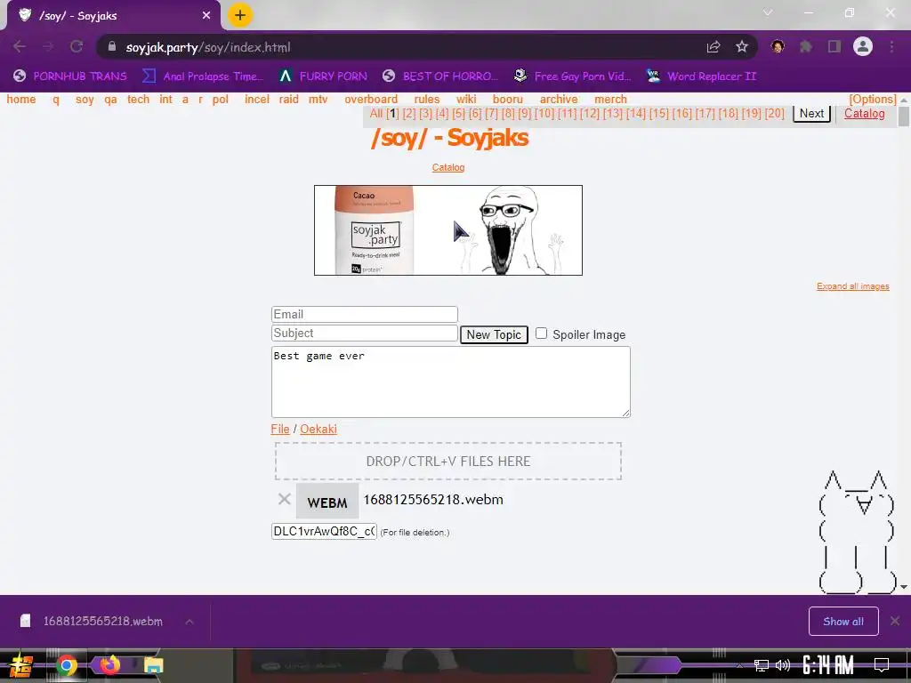Screen dimensions: 911x683
Task: Close the downloads bar
Action: click(x=895, y=622)
